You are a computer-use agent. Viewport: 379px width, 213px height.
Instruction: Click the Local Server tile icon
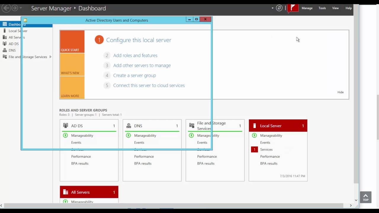coord(254,126)
